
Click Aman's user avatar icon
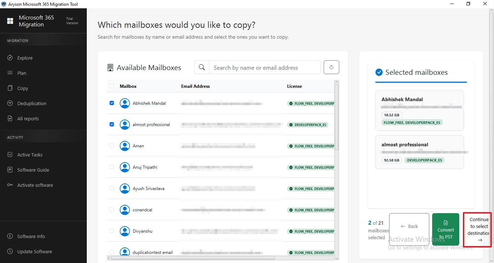tap(125, 146)
